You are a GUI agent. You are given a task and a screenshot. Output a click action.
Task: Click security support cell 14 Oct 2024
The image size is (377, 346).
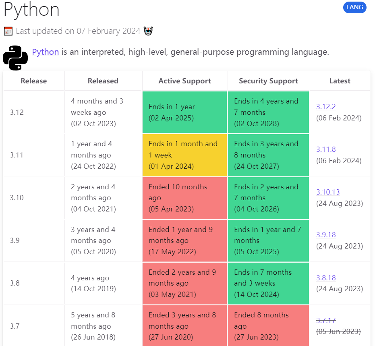tap(268, 283)
